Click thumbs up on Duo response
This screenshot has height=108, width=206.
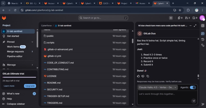click(x=138, y=76)
